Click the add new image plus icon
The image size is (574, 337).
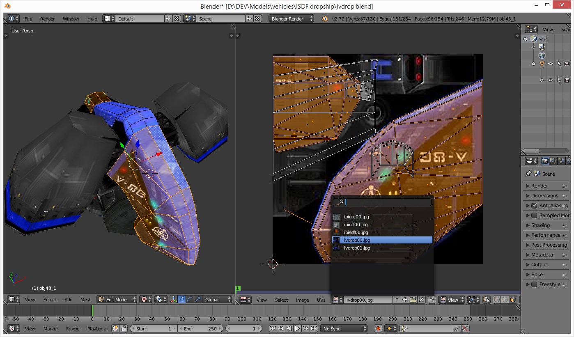[405, 300]
